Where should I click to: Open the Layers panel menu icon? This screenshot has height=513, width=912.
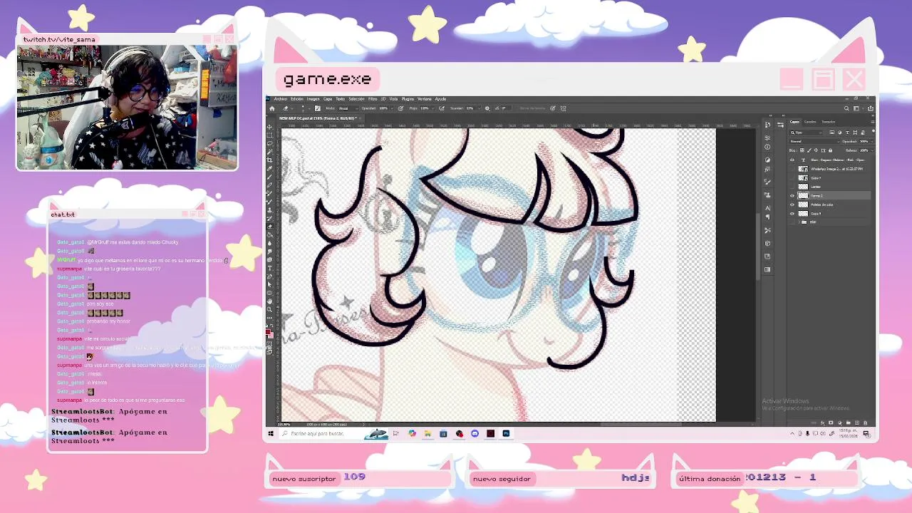pyautogui.click(x=873, y=122)
